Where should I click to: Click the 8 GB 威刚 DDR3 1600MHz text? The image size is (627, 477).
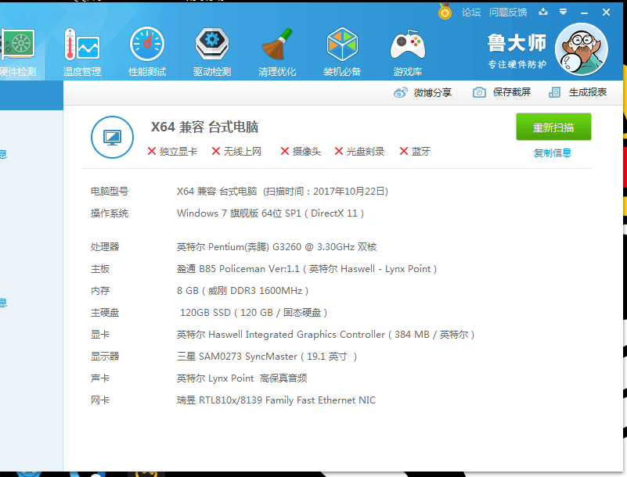coord(243,291)
